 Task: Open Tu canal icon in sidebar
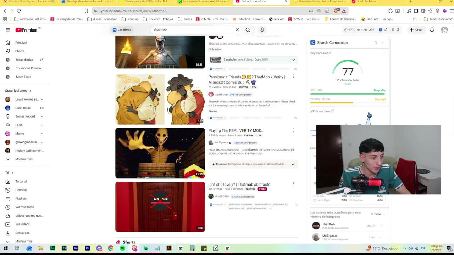tap(7, 181)
